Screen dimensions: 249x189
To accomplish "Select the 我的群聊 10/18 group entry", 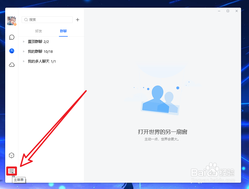I will (40, 51).
